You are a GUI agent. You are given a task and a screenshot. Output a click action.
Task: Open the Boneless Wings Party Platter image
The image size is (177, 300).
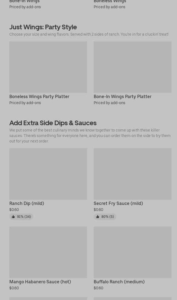coord(48,67)
